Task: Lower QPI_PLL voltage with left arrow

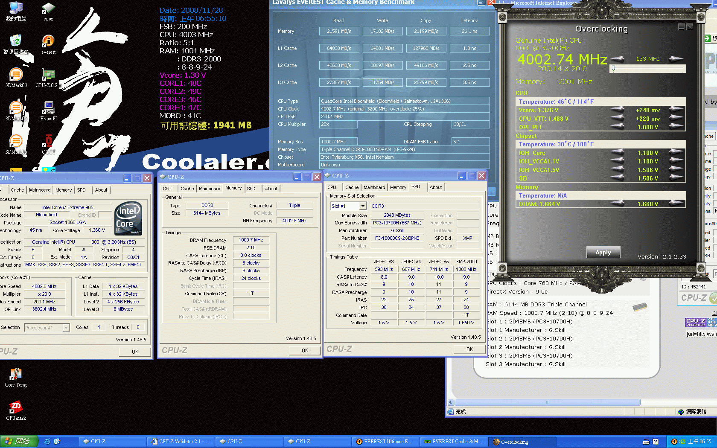Action: pyautogui.click(x=617, y=127)
